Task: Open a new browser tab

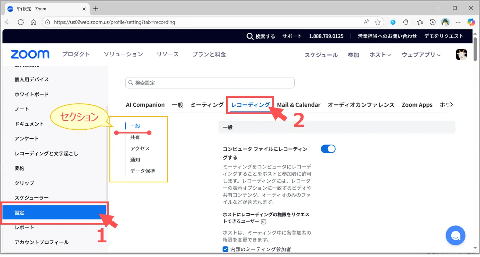Action: (x=96, y=8)
